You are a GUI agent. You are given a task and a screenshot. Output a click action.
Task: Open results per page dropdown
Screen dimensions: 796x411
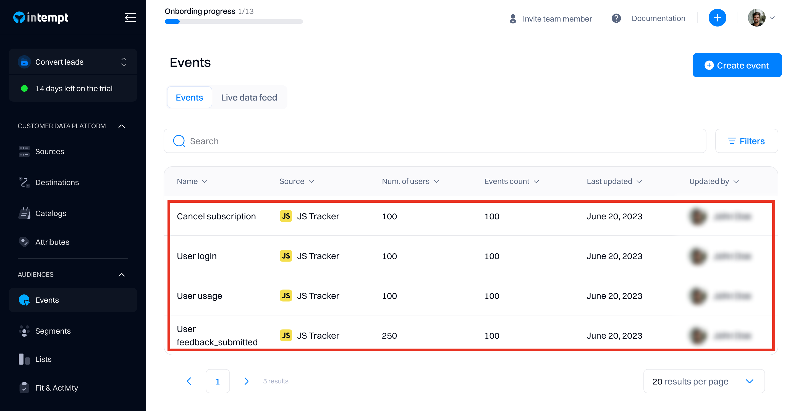[704, 381]
